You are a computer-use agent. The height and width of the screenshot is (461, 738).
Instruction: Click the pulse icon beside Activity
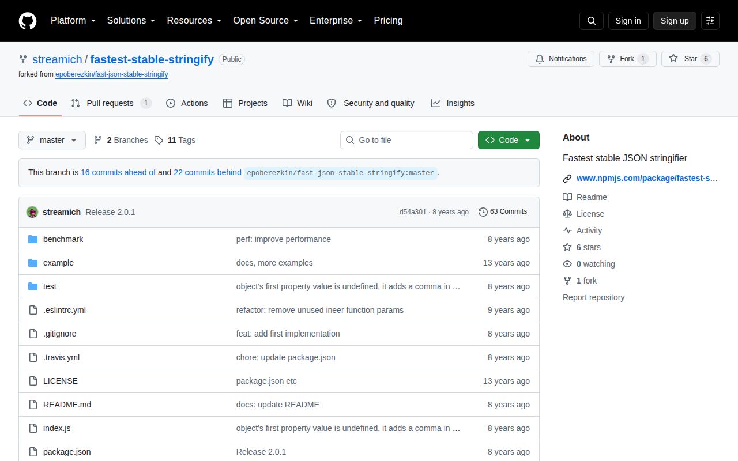tap(567, 231)
